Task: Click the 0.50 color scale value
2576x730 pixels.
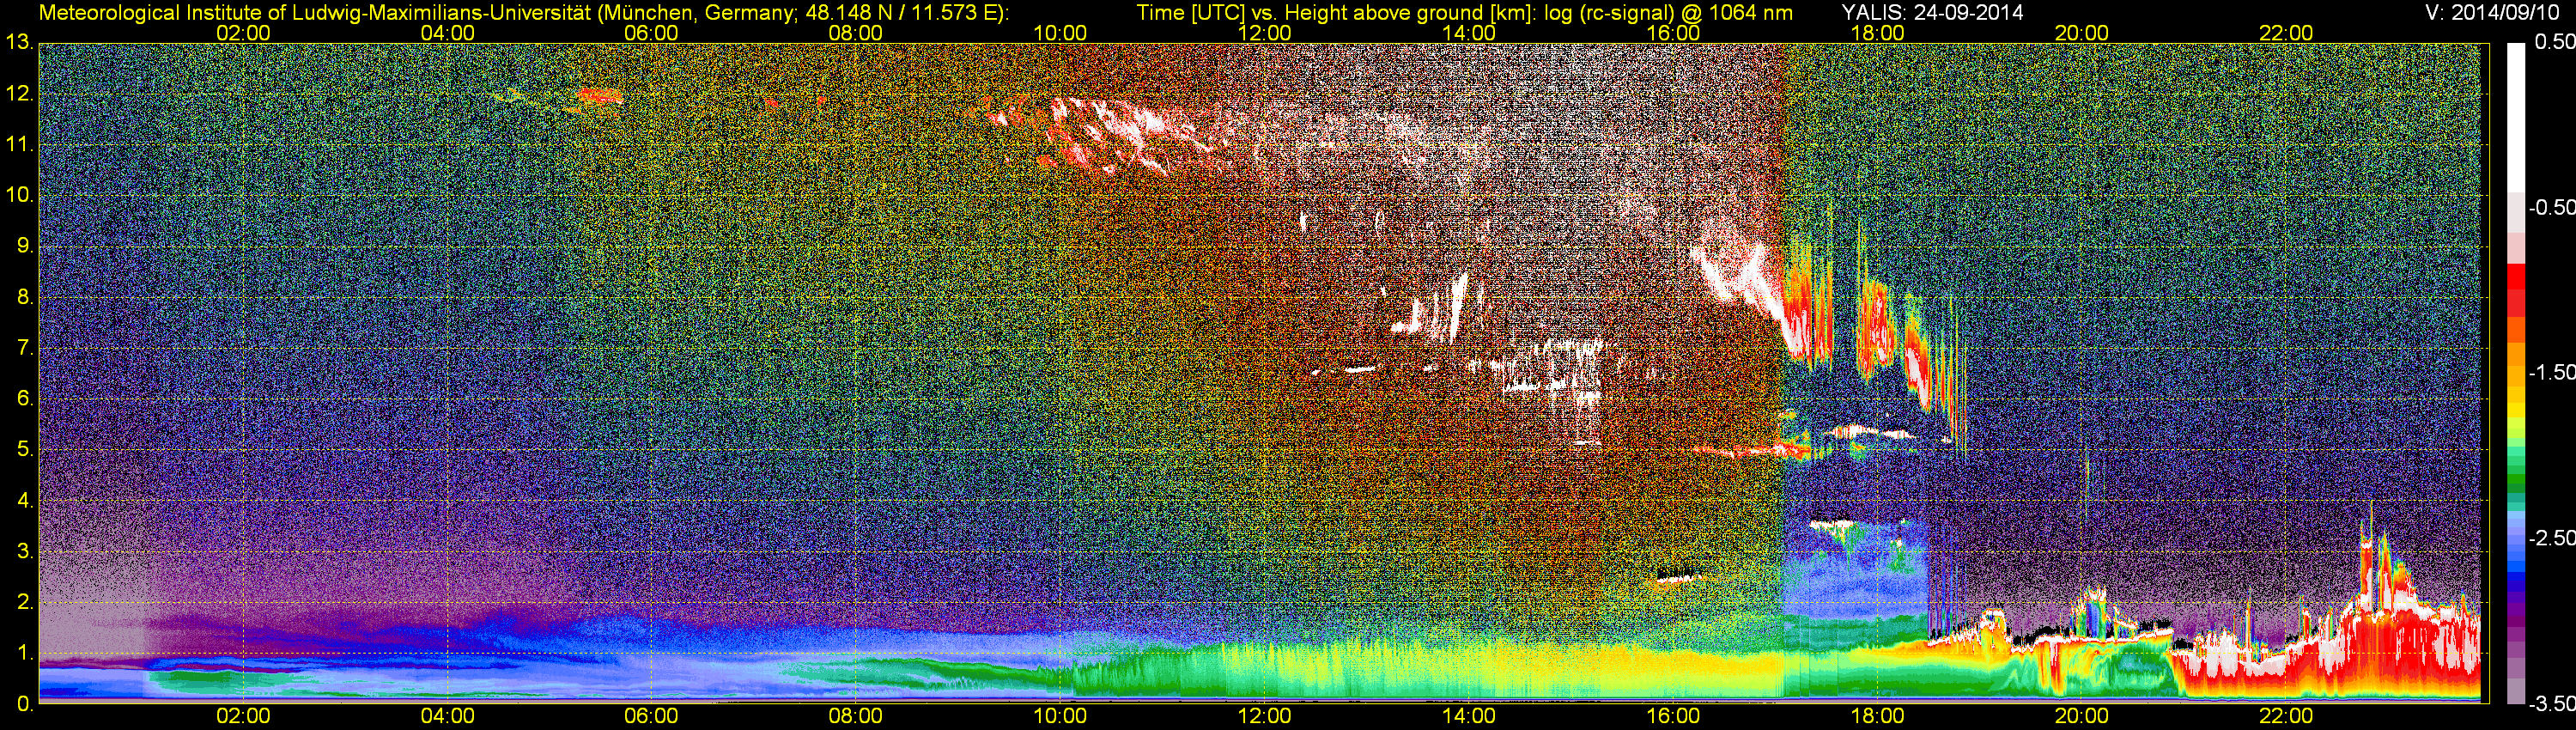Action: (x=2554, y=42)
